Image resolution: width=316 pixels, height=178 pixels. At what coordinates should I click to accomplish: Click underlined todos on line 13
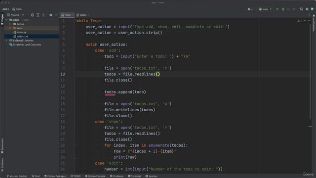110,92
